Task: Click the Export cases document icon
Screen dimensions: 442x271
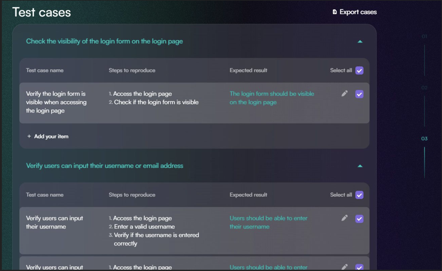Action: [x=335, y=12]
